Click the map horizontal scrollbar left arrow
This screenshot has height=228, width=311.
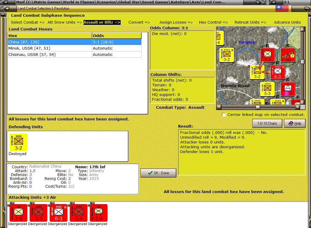(x=219, y=107)
